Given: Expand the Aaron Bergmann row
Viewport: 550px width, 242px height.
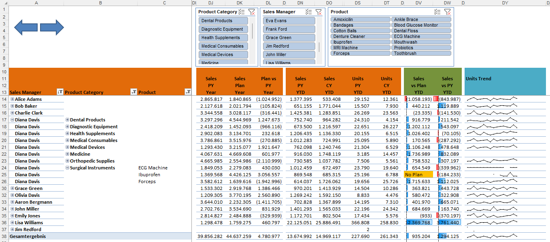Looking at the screenshot, I should pyautogui.click(x=12, y=202).
